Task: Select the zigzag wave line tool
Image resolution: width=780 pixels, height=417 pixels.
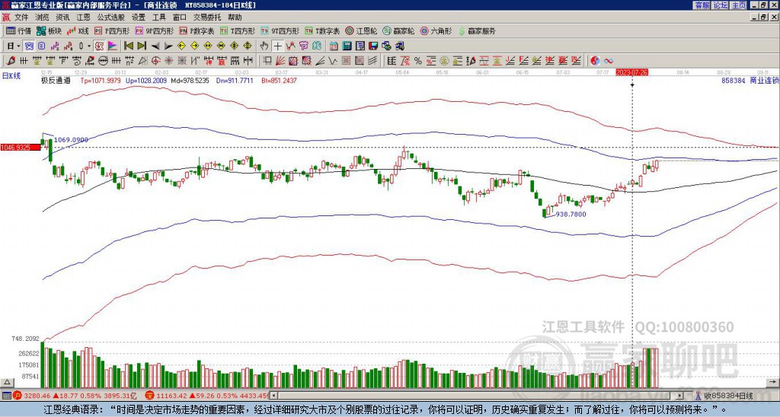Action: click(x=332, y=61)
